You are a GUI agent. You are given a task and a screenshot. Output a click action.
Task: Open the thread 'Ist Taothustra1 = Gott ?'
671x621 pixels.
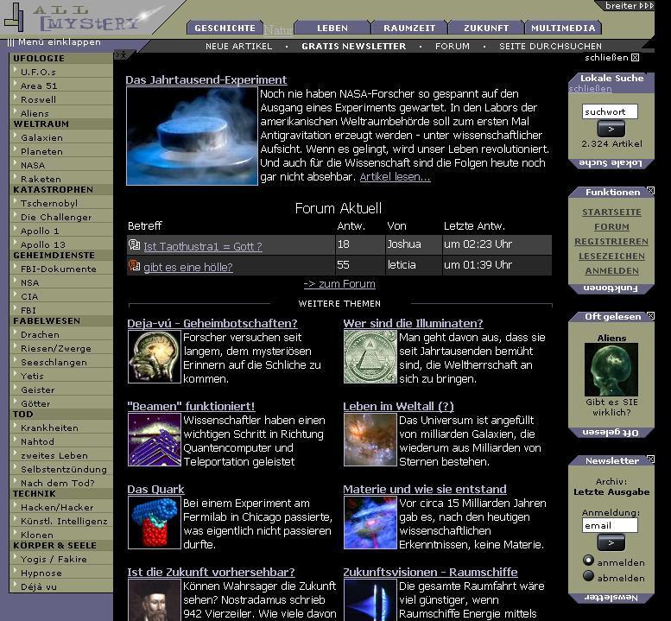[203, 246]
